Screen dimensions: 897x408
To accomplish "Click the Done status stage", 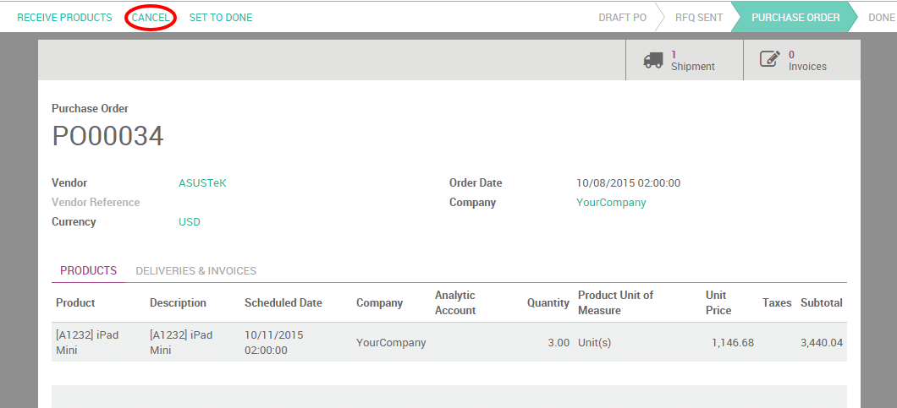I will (881, 18).
